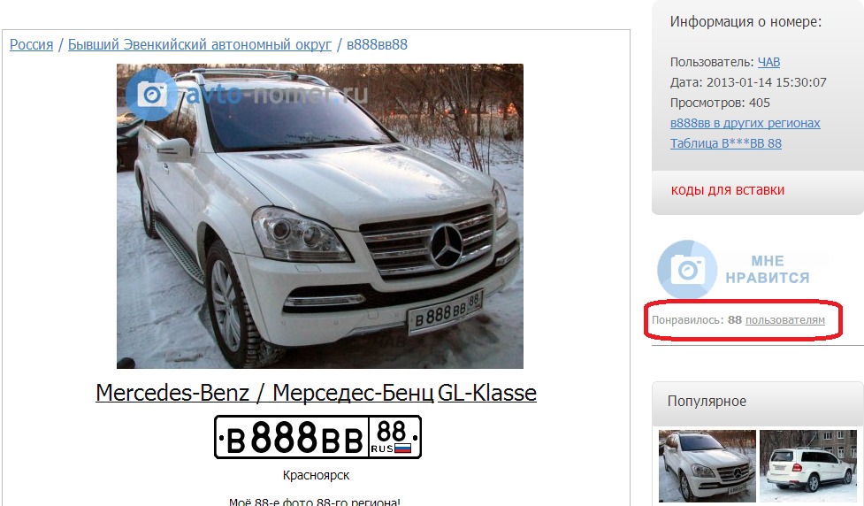864x506 pixels.
Task: Open the popular thumbnail of Mercedes front view
Action: [x=707, y=466]
